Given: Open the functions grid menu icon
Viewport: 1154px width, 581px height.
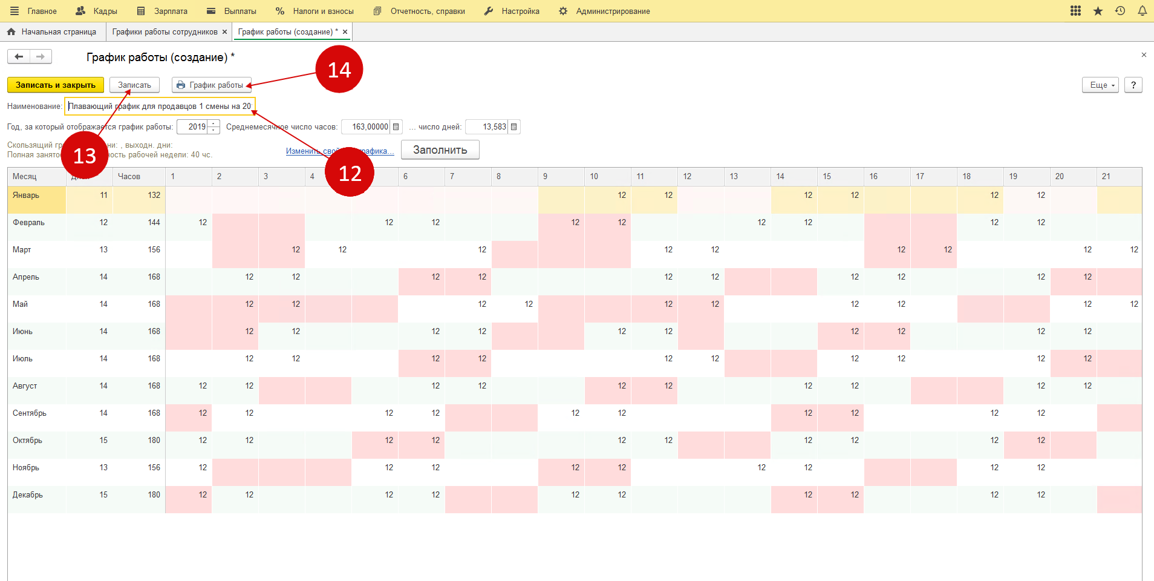Looking at the screenshot, I should click(x=1075, y=11).
